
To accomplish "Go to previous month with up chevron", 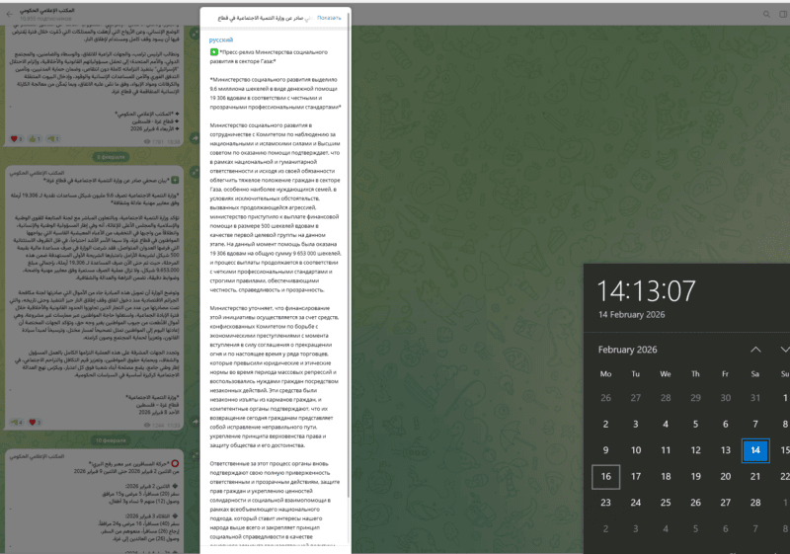I will point(755,350).
